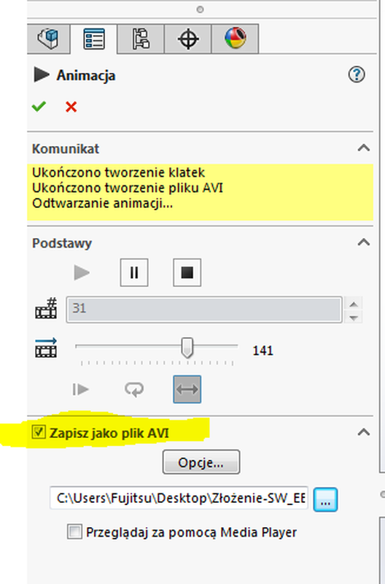Open the FeatureManager design tree tab
This screenshot has height=584, width=385.
[x=48, y=39]
